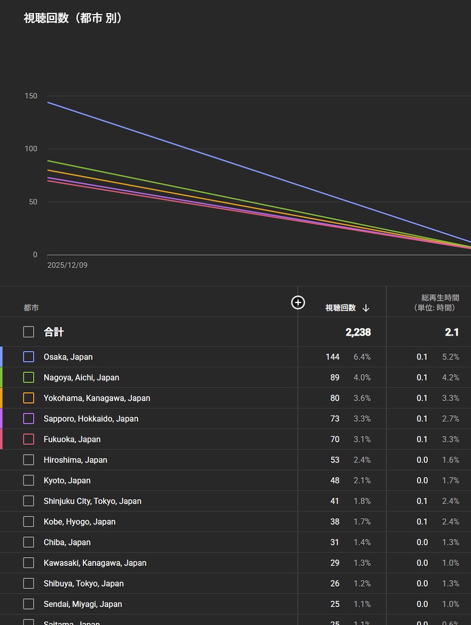Check the Kyoto, Japan row box
This screenshot has width=471, height=625.
(29, 480)
